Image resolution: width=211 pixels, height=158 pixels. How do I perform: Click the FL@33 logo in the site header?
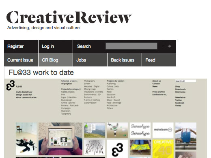click(11, 85)
